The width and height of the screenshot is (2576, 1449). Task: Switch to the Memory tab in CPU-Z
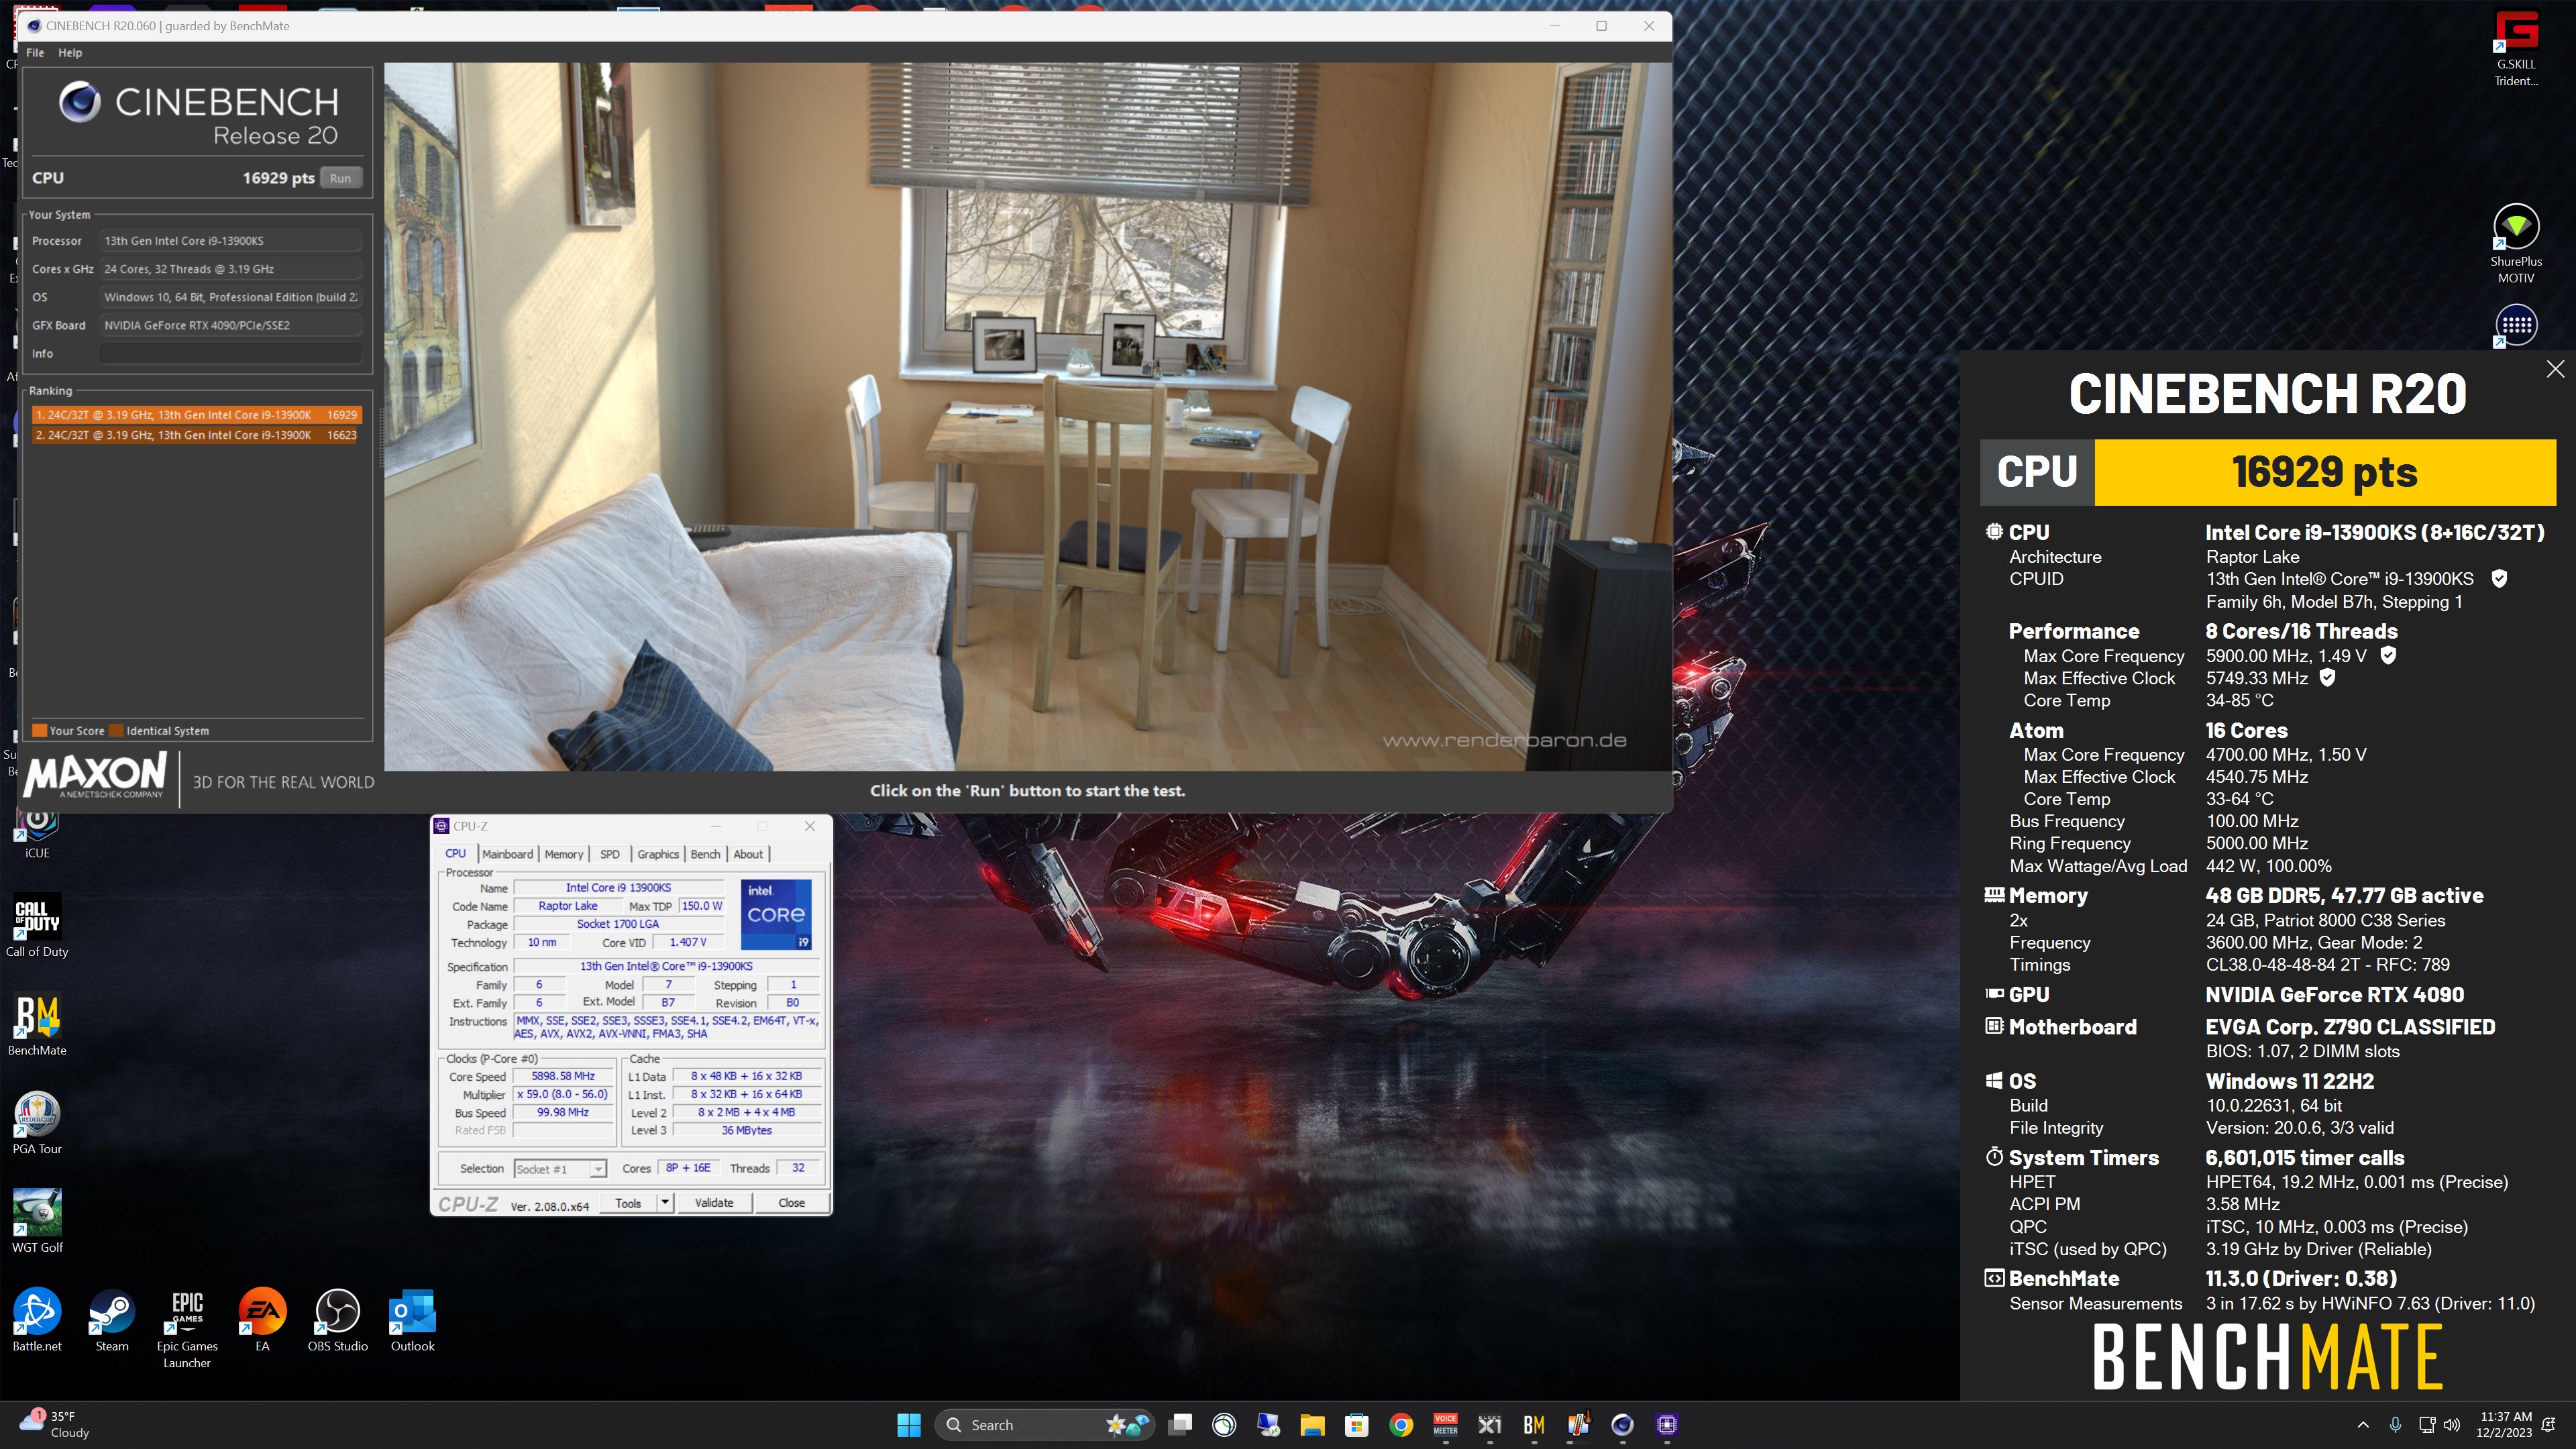click(564, 854)
